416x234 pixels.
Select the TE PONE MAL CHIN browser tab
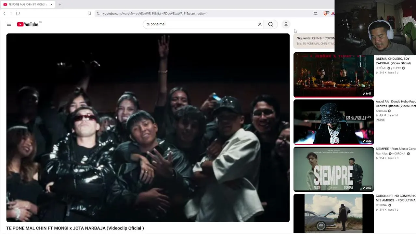point(28,5)
